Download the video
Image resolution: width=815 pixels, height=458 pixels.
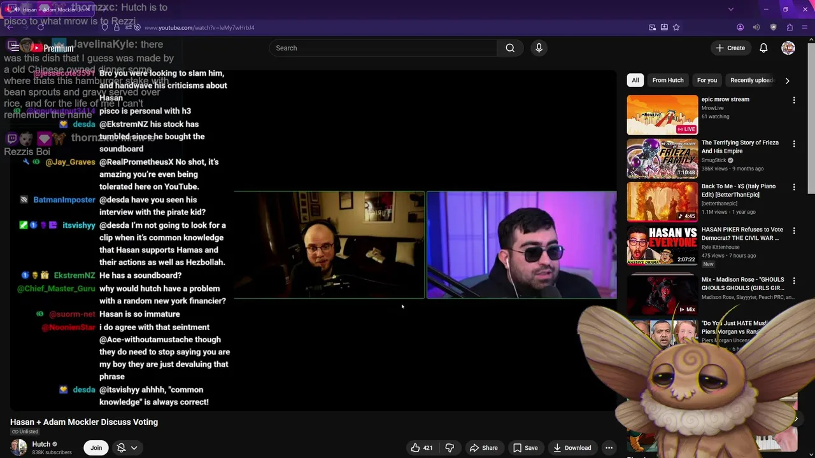572,448
